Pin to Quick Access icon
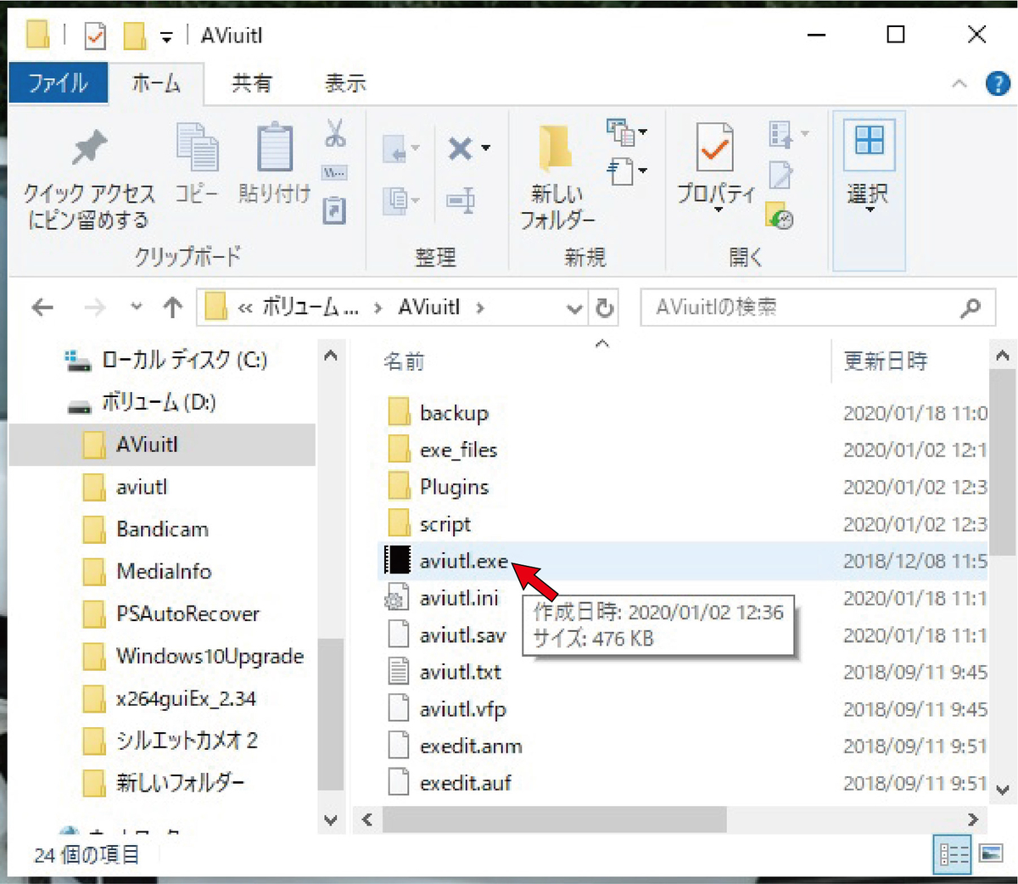Viewport: 1018px width, 884px height. pyautogui.click(x=89, y=149)
